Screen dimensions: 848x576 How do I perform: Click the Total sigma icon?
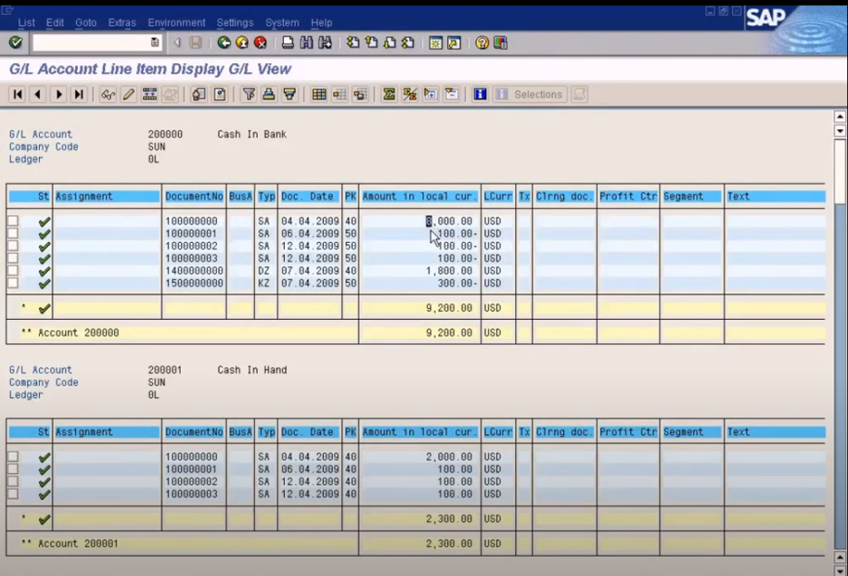pyautogui.click(x=388, y=94)
